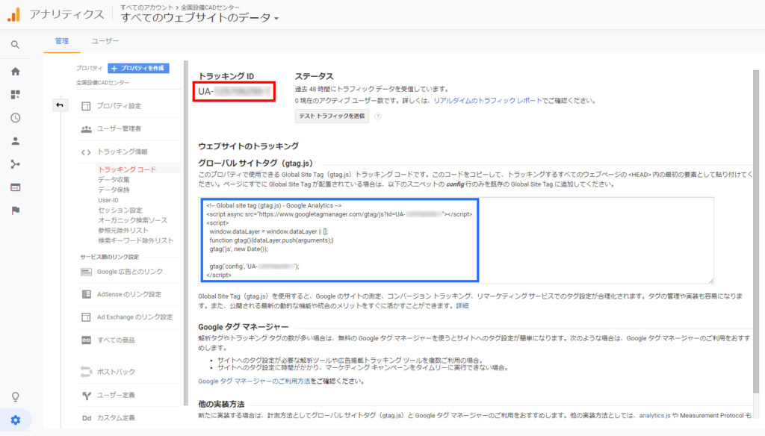Click the サービス間のリンク設定 section label
The image size is (765, 436).
tap(109, 257)
